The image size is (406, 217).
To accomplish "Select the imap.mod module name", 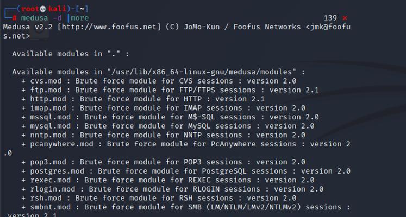I will pyautogui.click(x=48, y=108).
